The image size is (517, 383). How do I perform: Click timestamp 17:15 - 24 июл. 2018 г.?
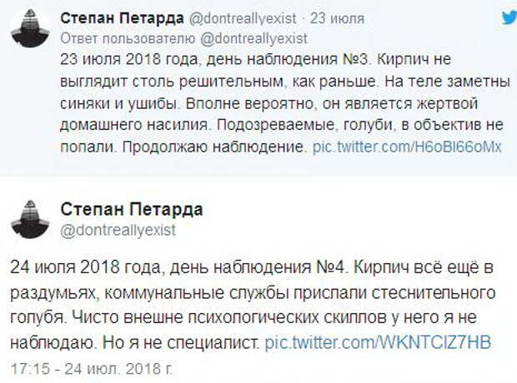pos(92,369)
